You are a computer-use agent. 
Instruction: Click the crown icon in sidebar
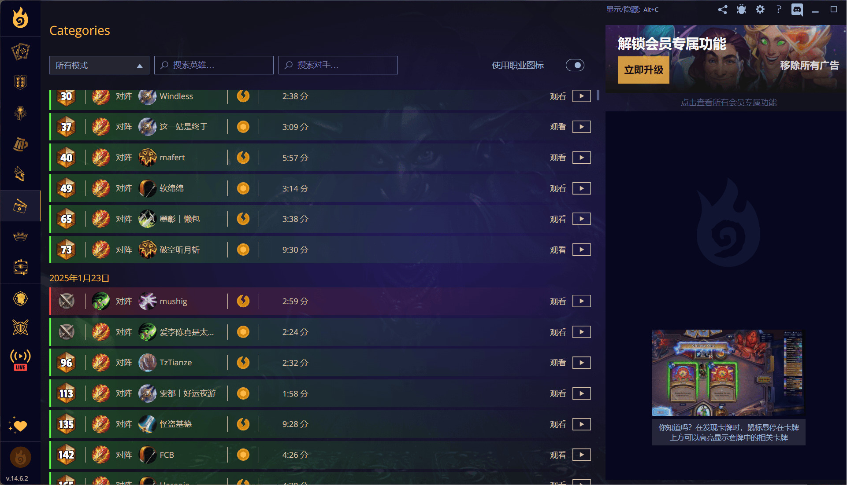pyautogui.click(x=20, y=237)
